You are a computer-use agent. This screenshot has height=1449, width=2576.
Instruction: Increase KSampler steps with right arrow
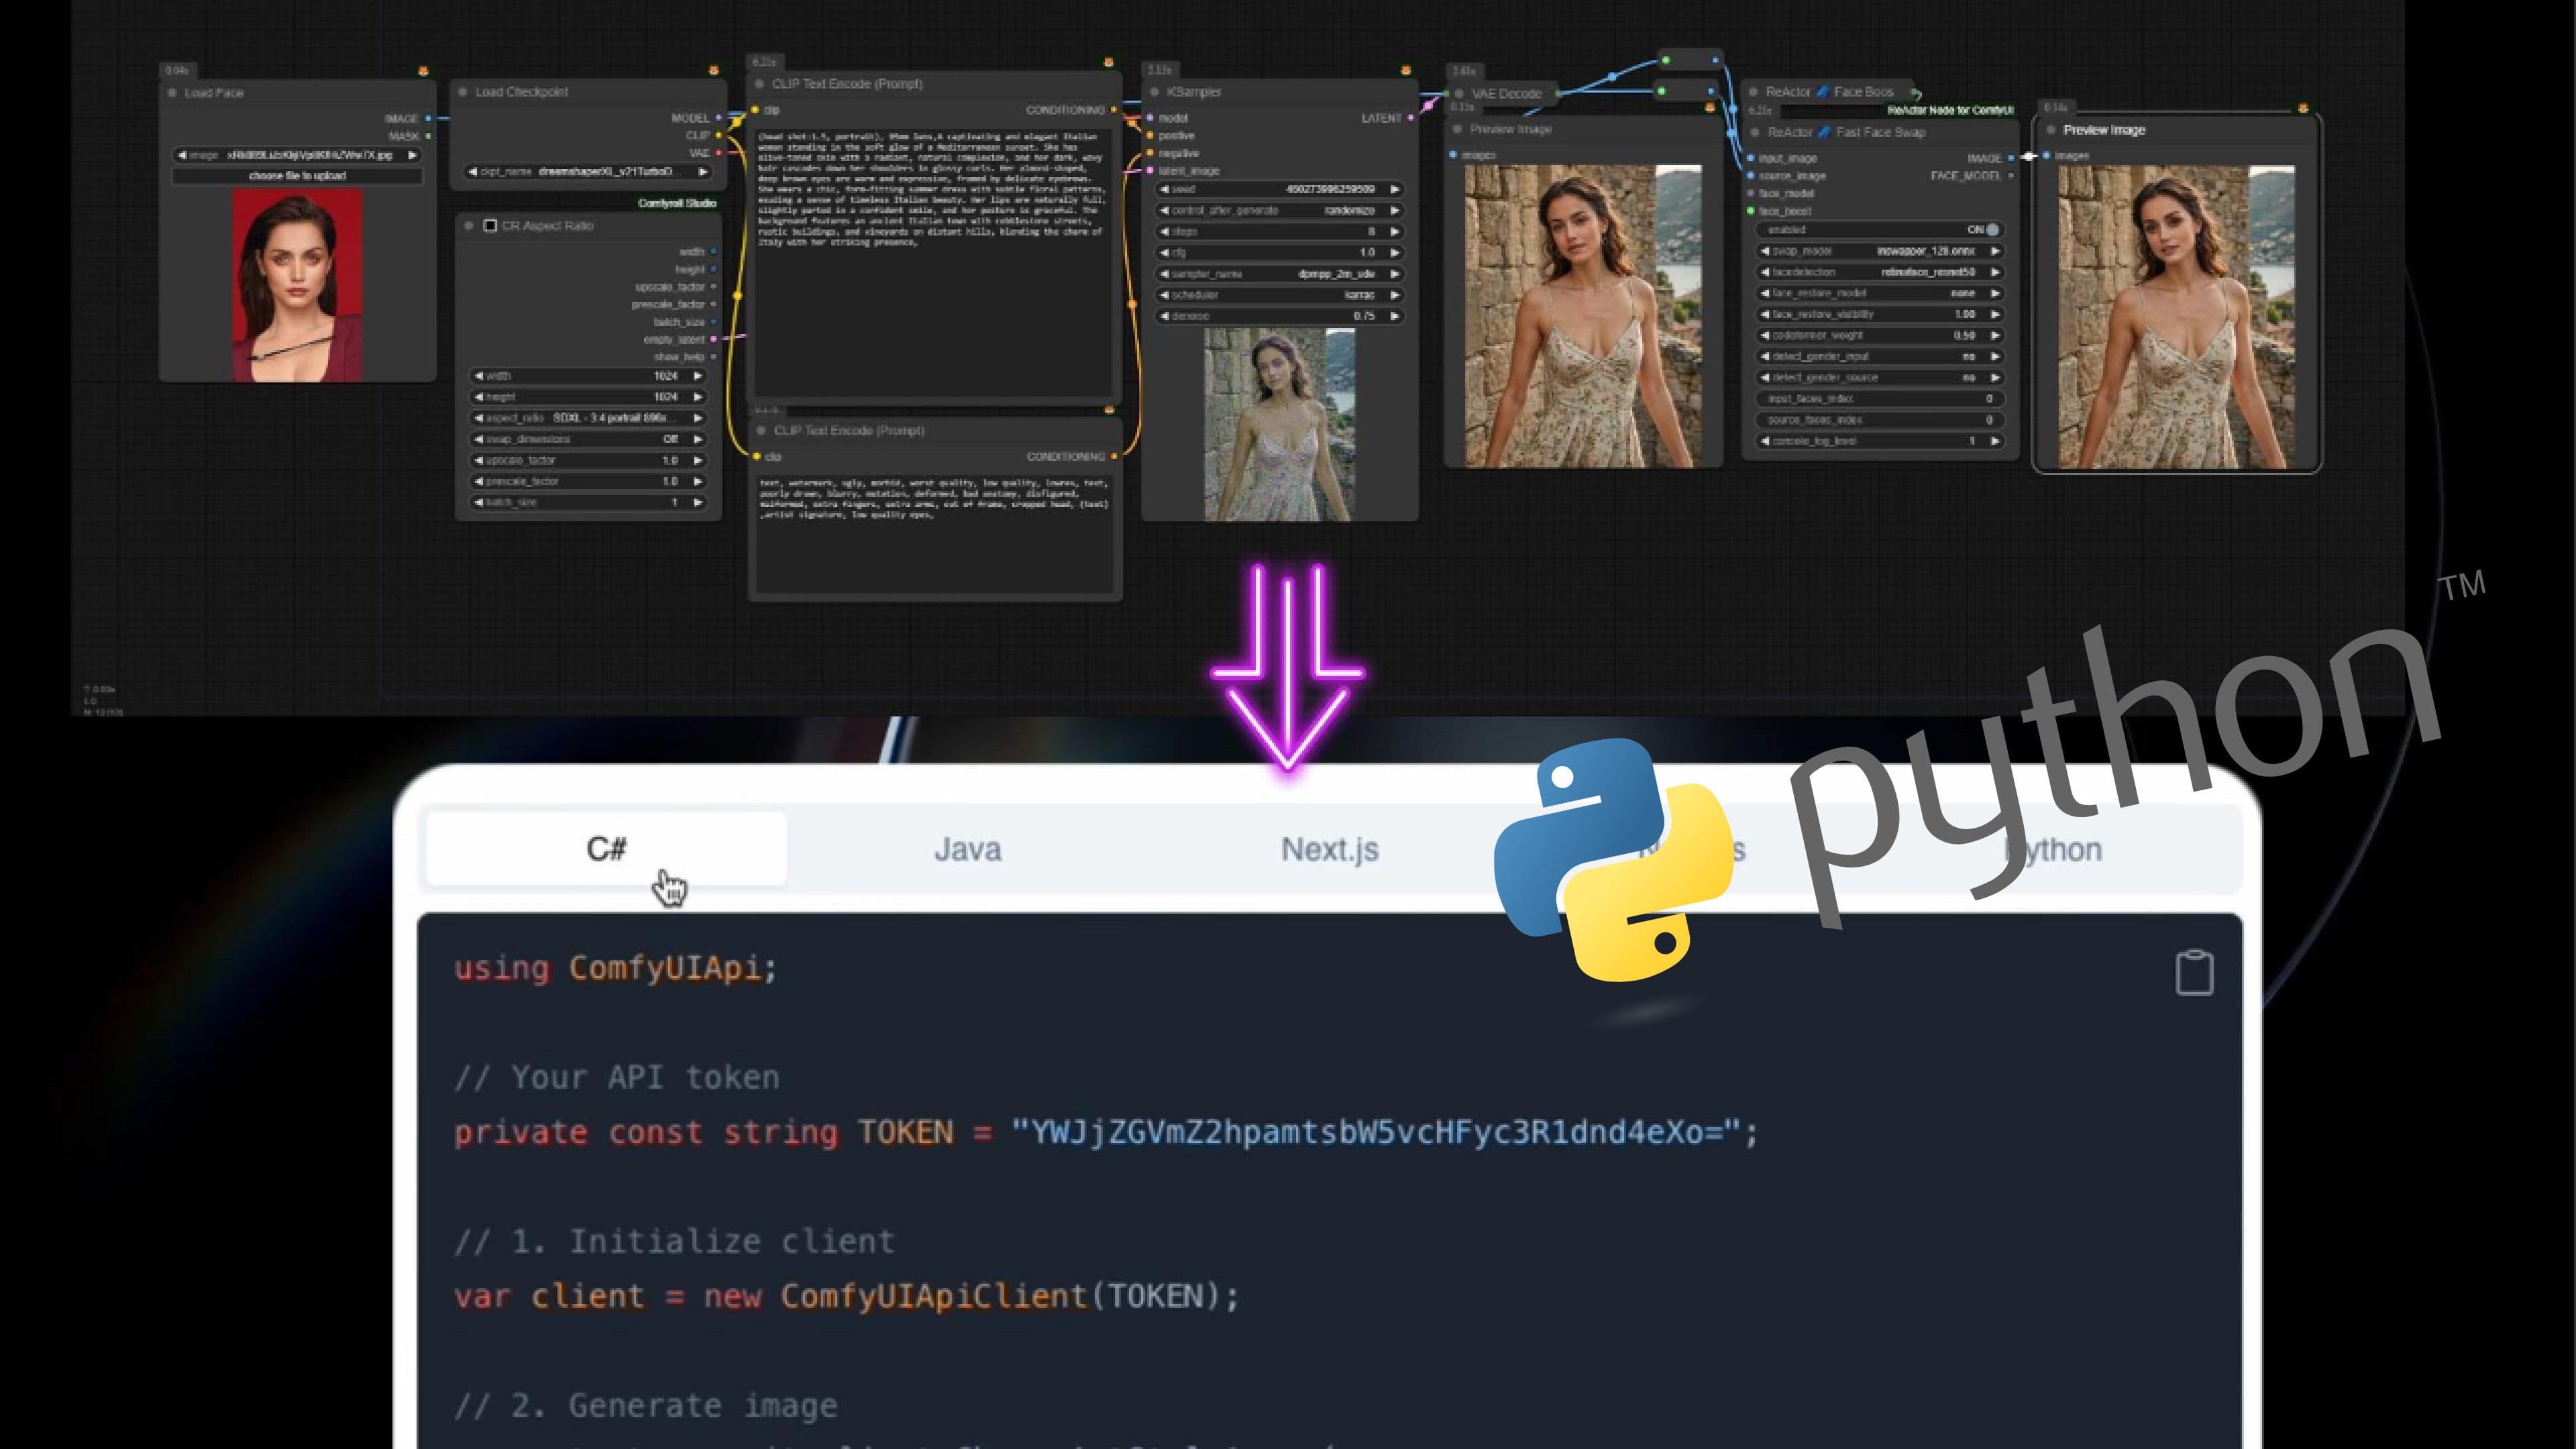click(1395, 231)
